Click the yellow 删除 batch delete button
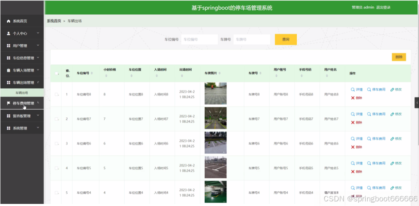Image resolution: width=419 pixels, height=206 pixels. point(399,57)
